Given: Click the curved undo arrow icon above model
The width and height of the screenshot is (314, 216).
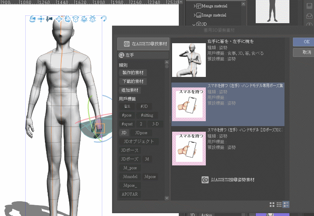Looking at the screenshot, I should tap(104, 19).
